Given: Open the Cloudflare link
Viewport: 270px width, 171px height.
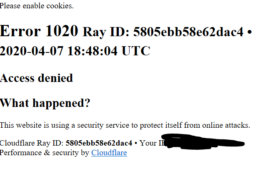Looking at the screenshot, I should click(x=109, y=153).
